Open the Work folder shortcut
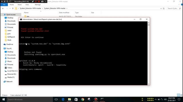 (9, 40)
